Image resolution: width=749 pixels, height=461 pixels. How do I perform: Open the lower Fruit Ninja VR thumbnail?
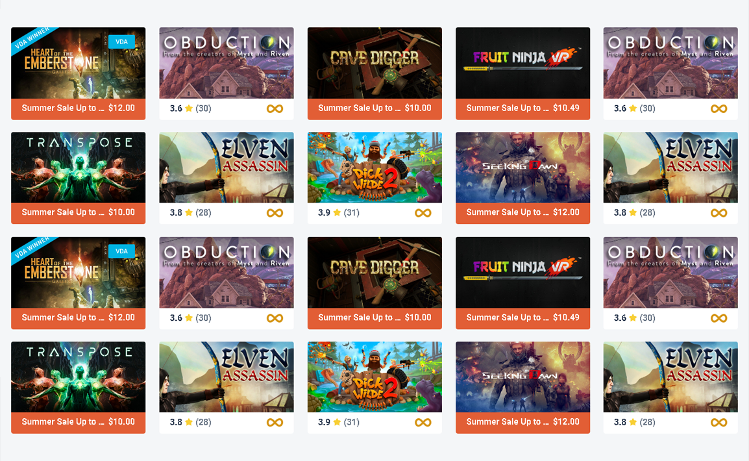[x=522, y=272]
